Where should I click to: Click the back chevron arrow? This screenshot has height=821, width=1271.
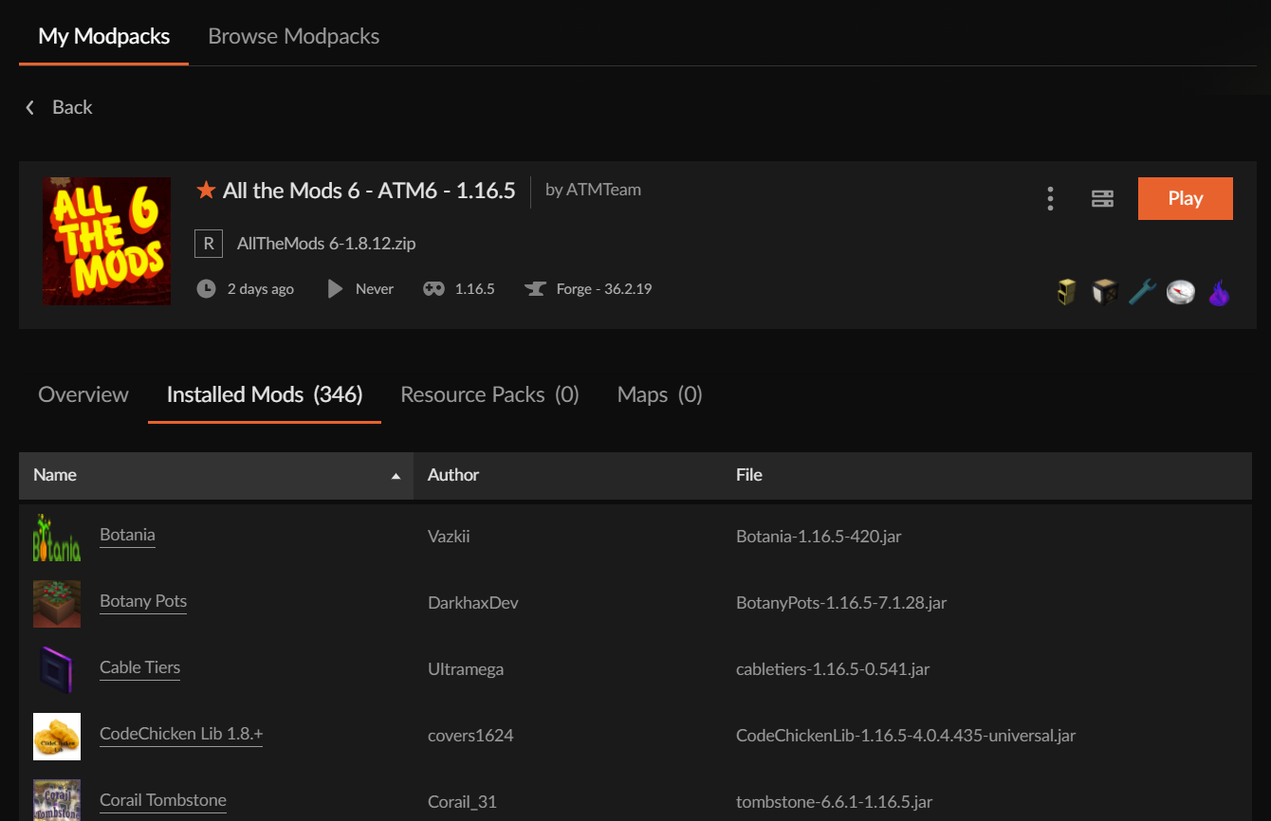coord(30,107)
